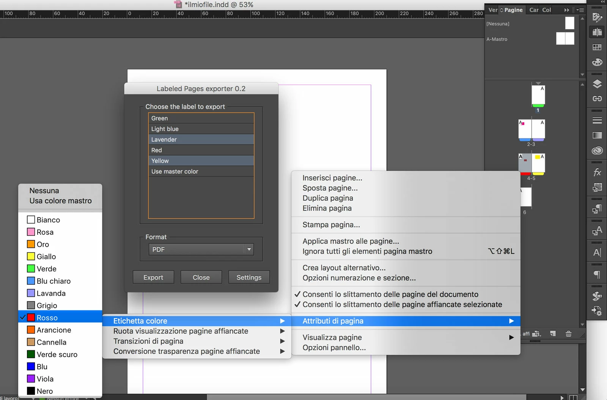Select the A-Mastro master spread thumbnail

pos(565,38)
